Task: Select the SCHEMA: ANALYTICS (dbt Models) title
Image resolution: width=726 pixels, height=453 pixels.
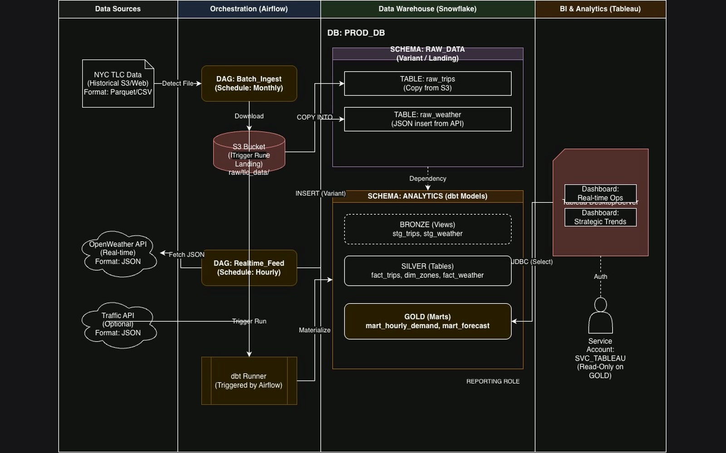Action: tap(428, 196)
